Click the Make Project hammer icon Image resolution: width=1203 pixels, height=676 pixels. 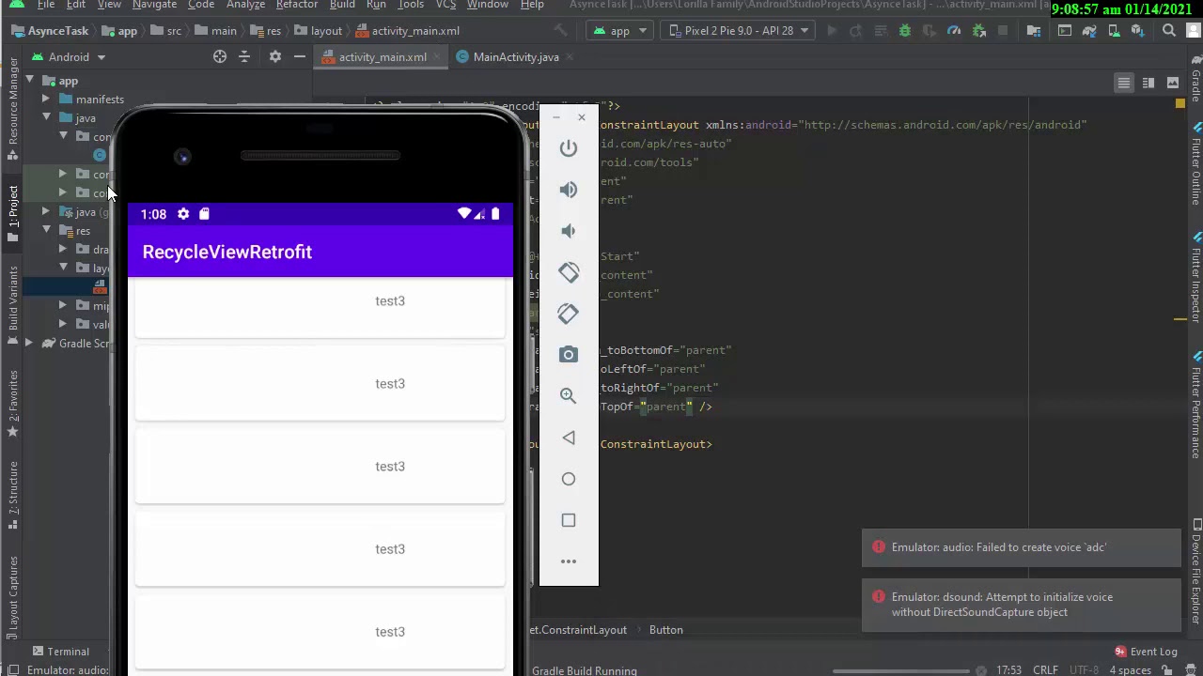[561, 31]
